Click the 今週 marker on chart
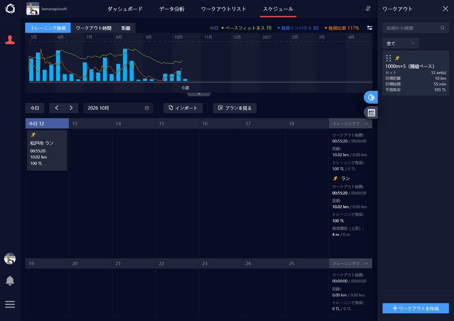454x321 pixels. (x=185, y=88)
